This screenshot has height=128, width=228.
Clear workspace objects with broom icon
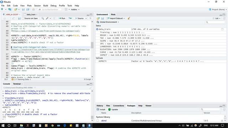coord(129,18)
